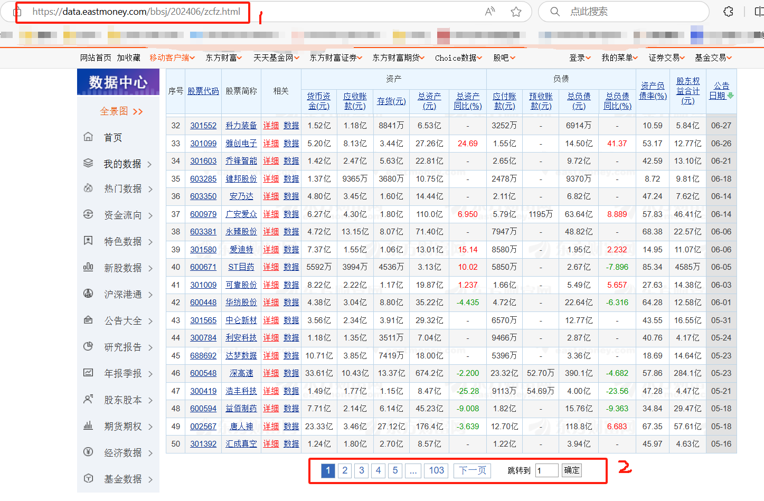Screen dimensions: 764x501
Task: Sort by 应收账款(元) column header
Action: click(355, 101)
